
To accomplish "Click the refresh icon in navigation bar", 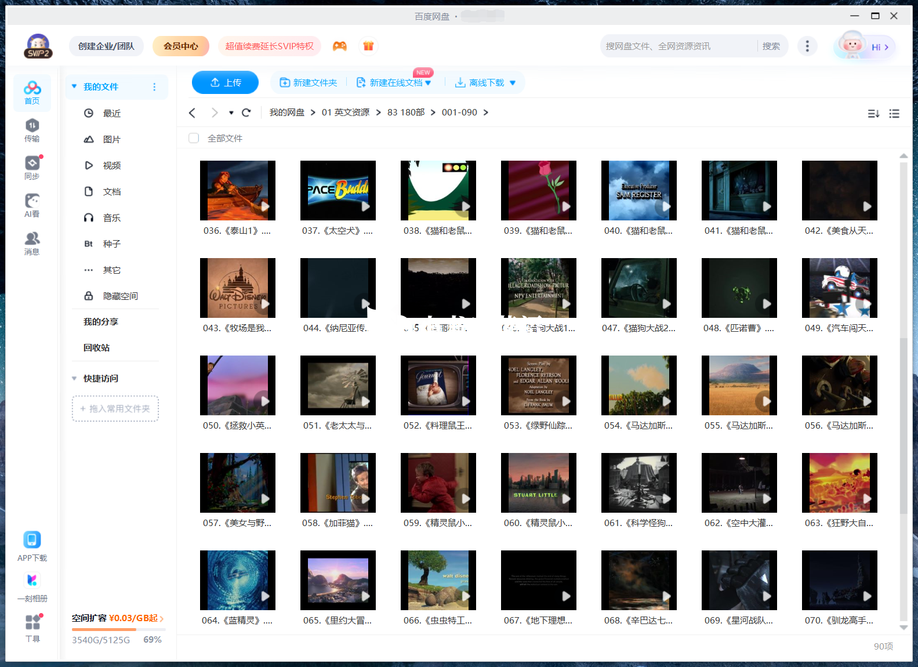I will click(x=246, y=113).
